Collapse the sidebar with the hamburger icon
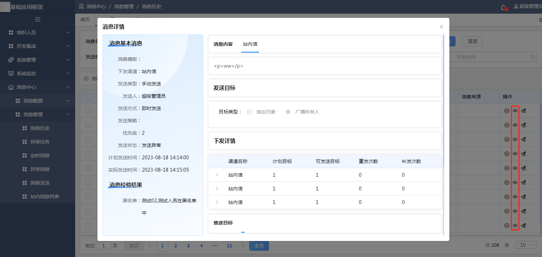542x257 pixels. point(38,19)
